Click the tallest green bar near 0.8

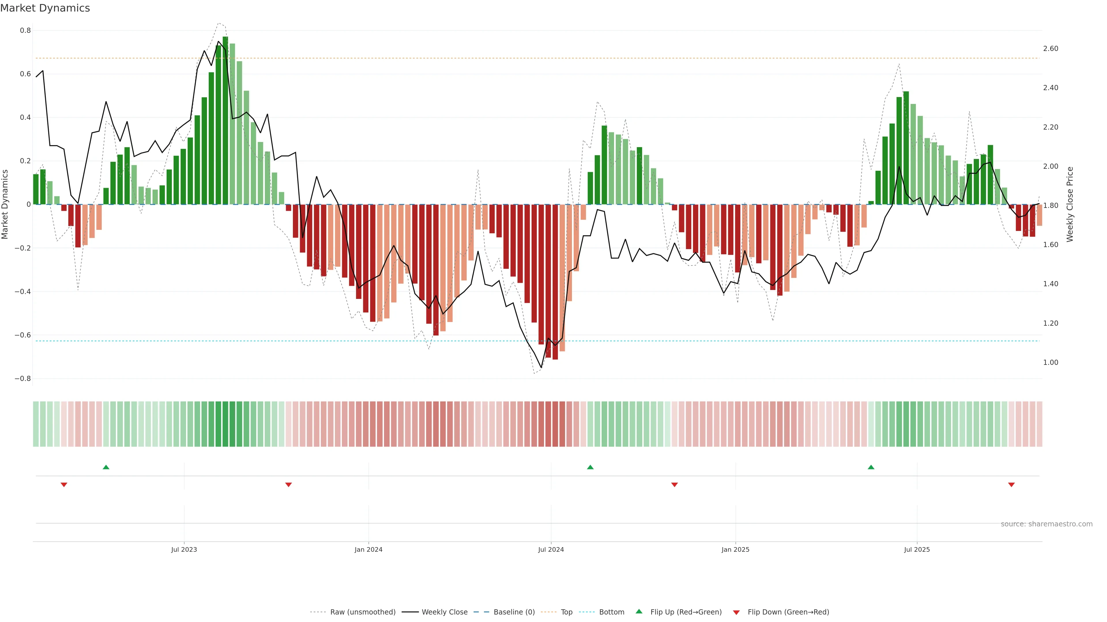(225, 120)
